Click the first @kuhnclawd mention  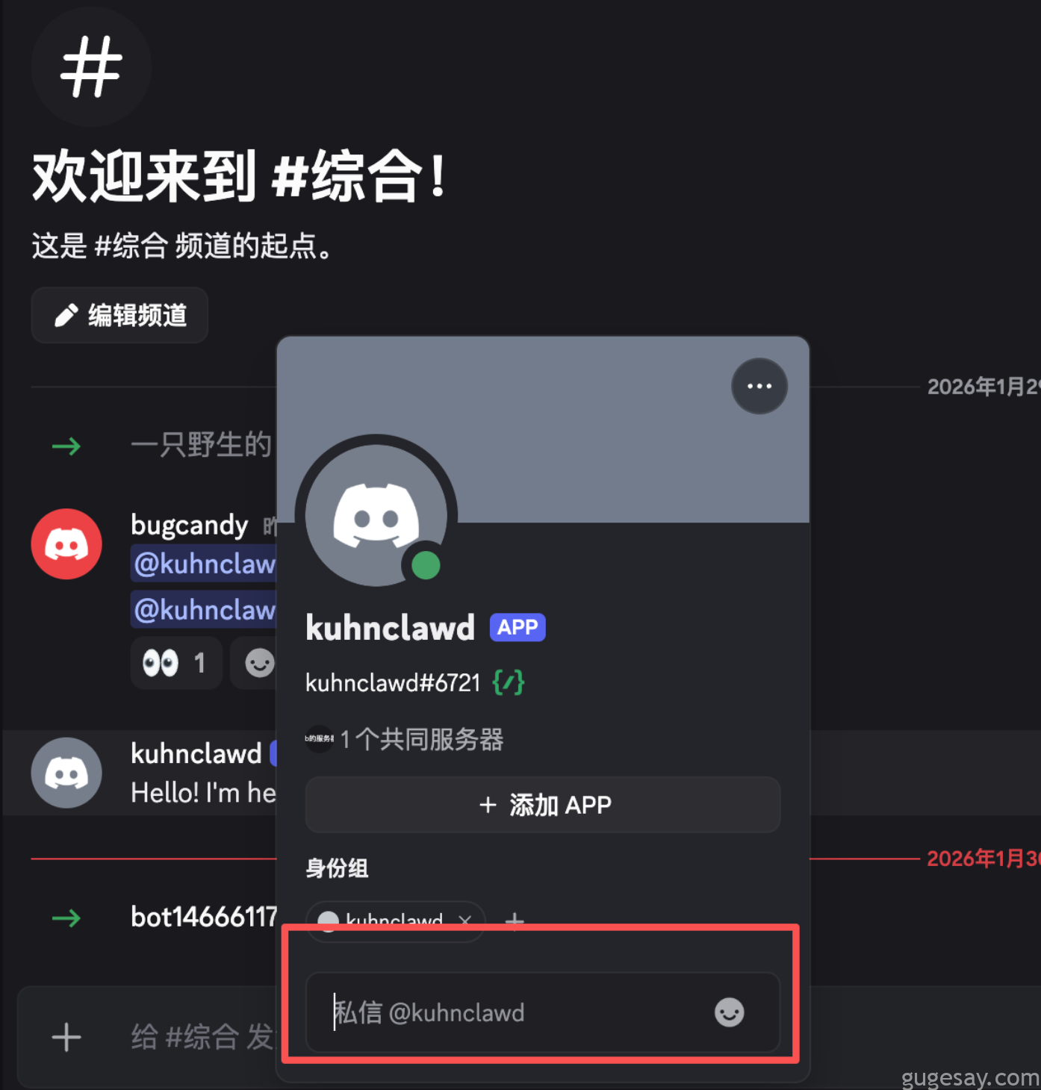204,563
